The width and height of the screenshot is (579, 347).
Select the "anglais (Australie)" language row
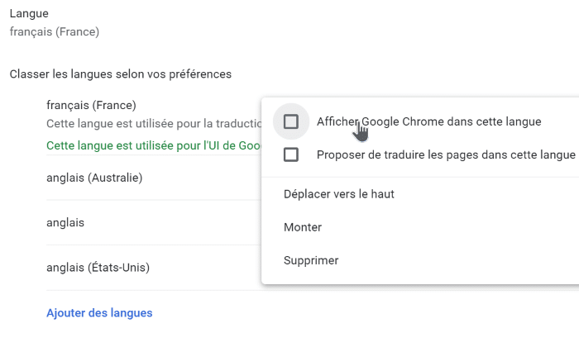95,178
